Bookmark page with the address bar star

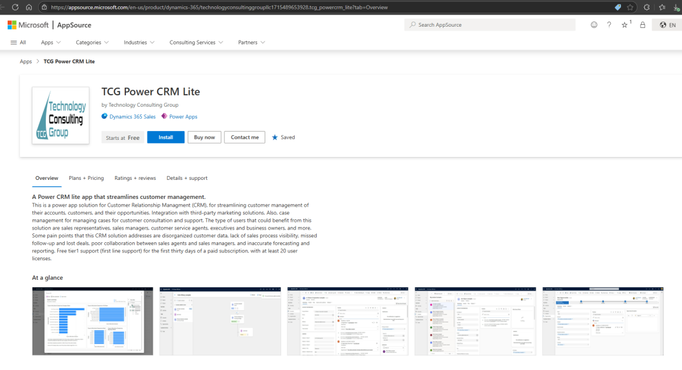pyautogui.click(x=630, y=7)
